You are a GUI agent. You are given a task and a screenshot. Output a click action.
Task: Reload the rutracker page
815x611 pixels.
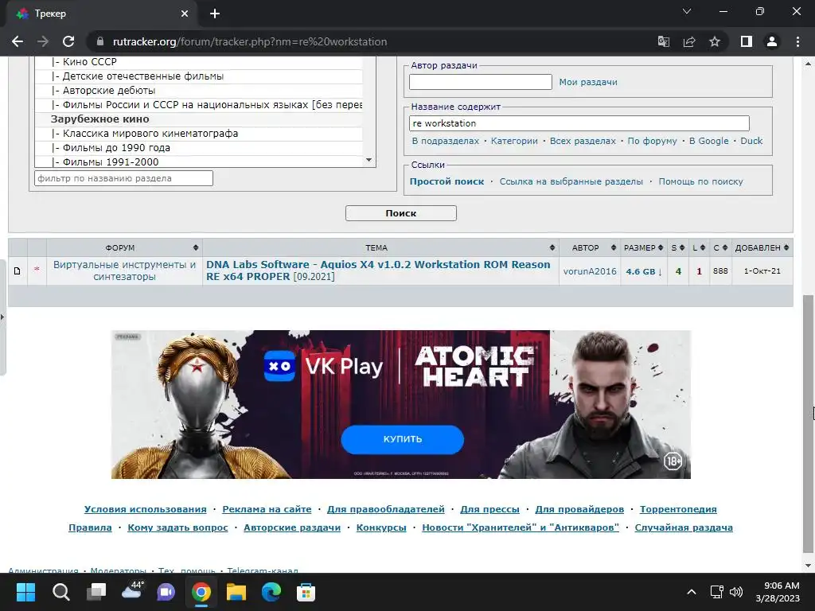point(68,41)
